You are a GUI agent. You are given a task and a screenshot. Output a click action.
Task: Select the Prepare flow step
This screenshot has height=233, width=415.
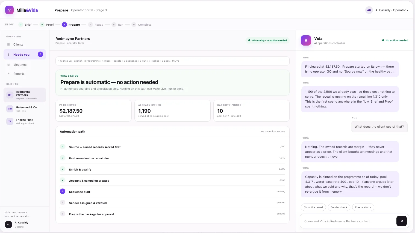(x=71, y=25)
